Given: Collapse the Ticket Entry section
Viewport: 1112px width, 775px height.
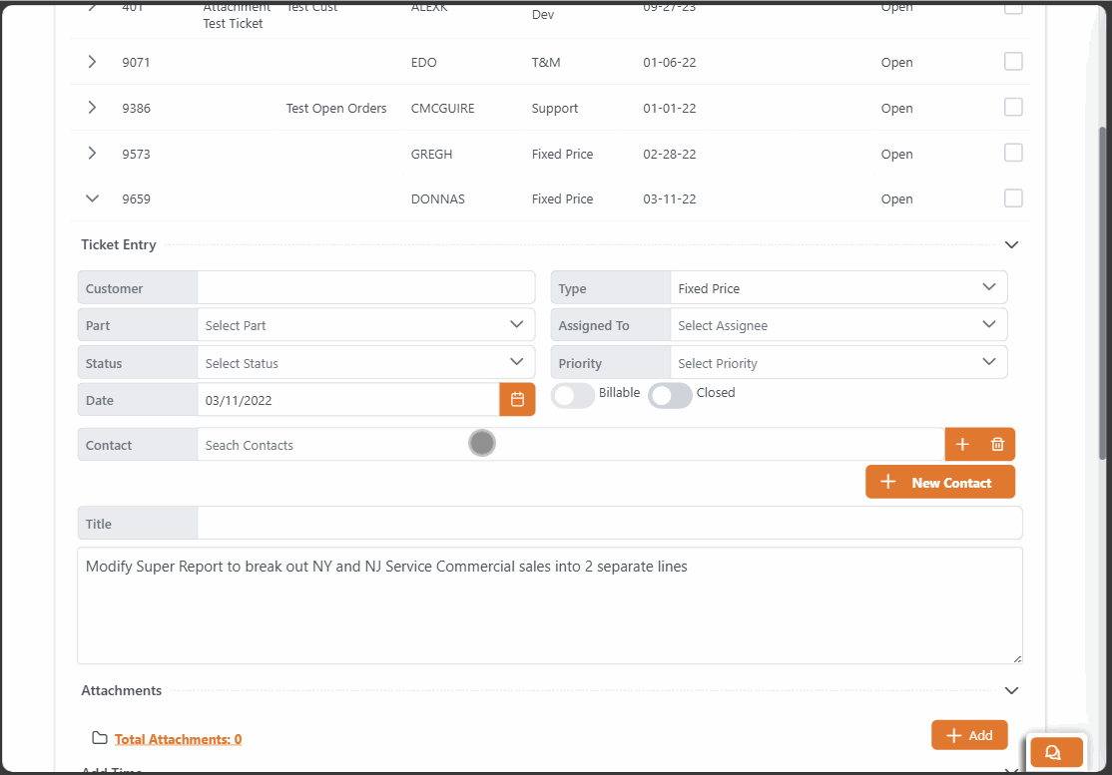Looking at the screenshot, I should pyautogui.click(x=1011, y=243).
